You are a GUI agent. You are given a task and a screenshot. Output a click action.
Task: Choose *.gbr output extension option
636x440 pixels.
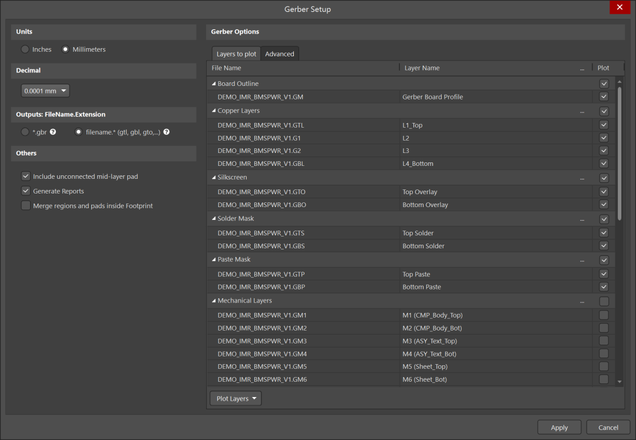pyautogui.click(x=25, y=132)
